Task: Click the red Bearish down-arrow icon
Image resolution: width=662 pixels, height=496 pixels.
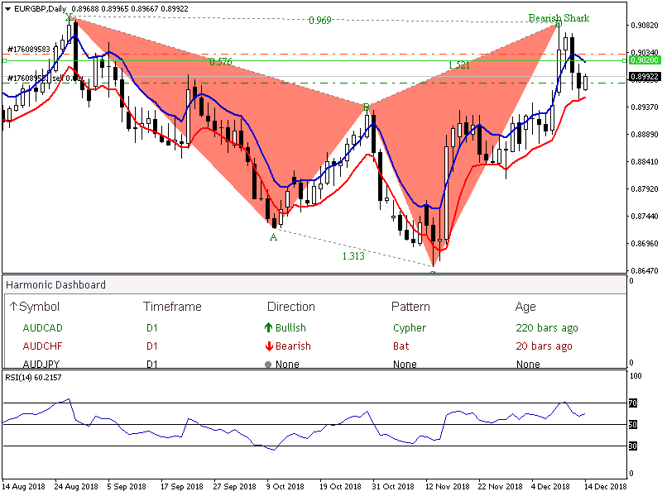Action: [268, 346]
